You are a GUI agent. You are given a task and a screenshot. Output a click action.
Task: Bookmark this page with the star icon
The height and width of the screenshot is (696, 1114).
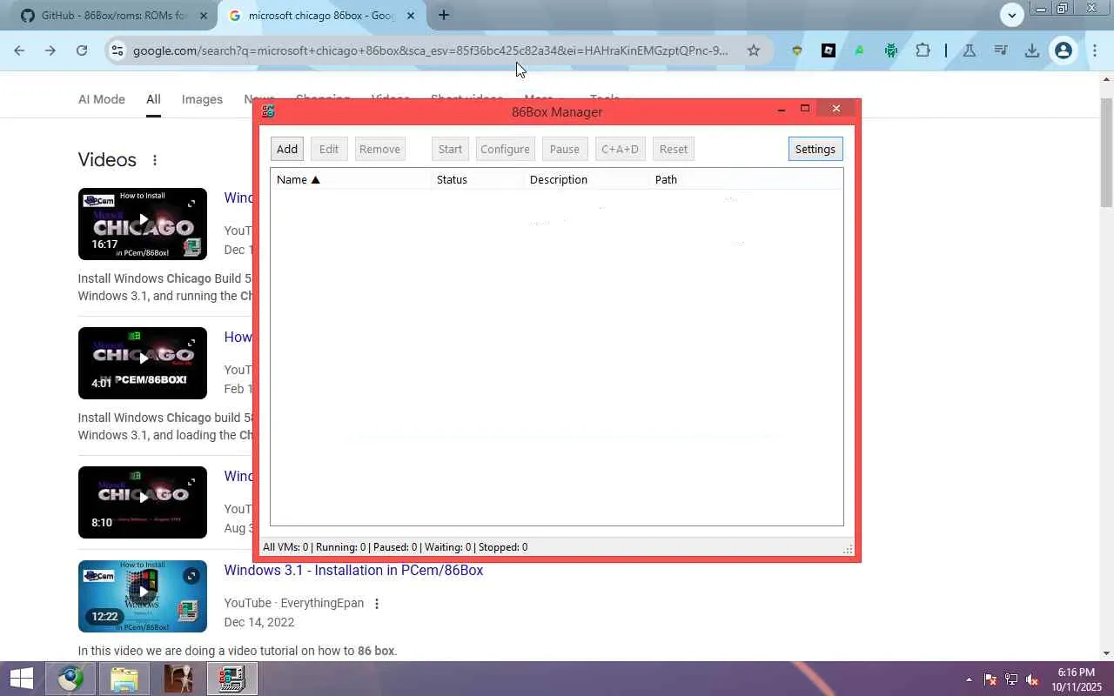point(754,50)
